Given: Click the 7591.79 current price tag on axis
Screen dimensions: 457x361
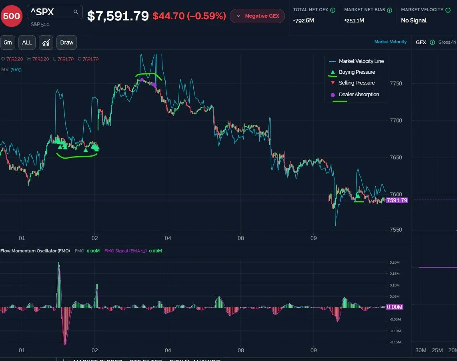Looking at the screenshot, I should (397, 200).
